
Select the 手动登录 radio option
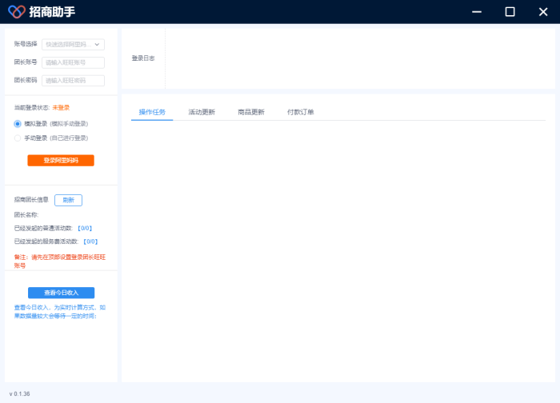point(18,138)
